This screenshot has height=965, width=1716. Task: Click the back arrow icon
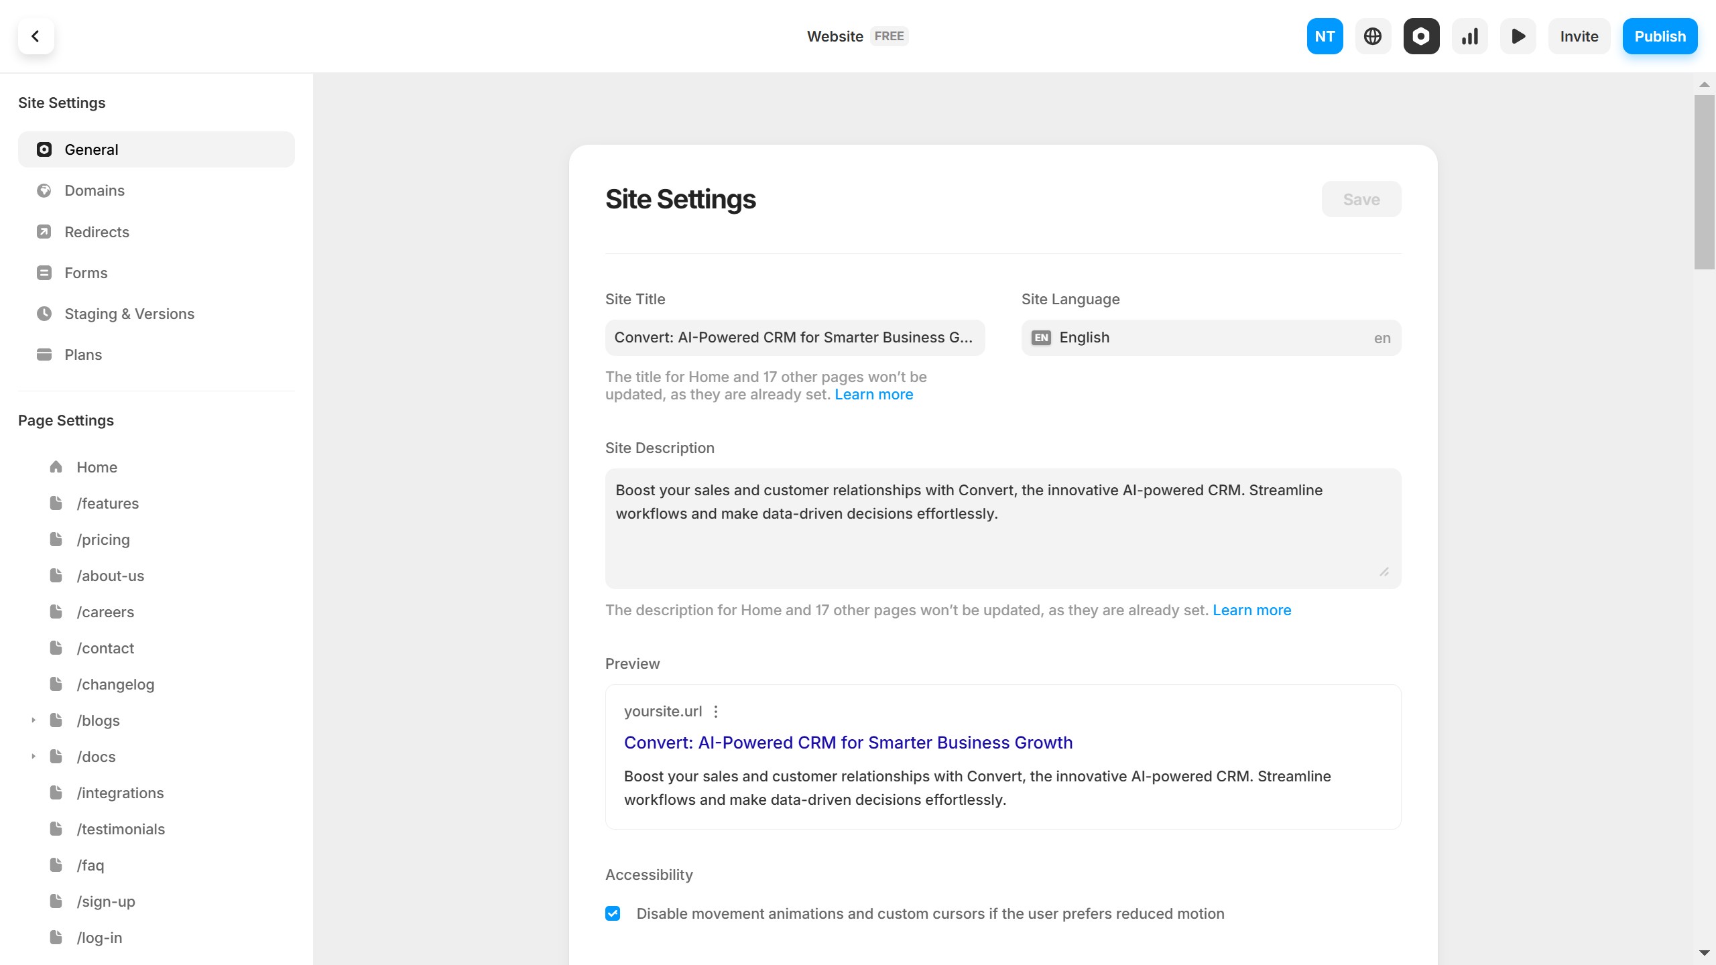[36, 36]
